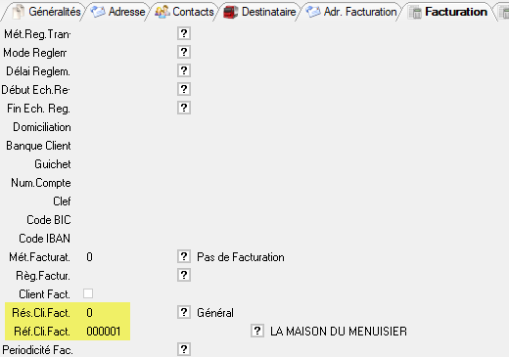The width and height of the screenshot is (509, 357).
Task: Toggle the Client Fact. checkbox
Action: tap(88, 293)
